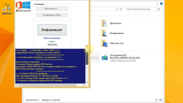Click log line Ключ успешно установлен

pyautogui.click(x=28, y=62)
